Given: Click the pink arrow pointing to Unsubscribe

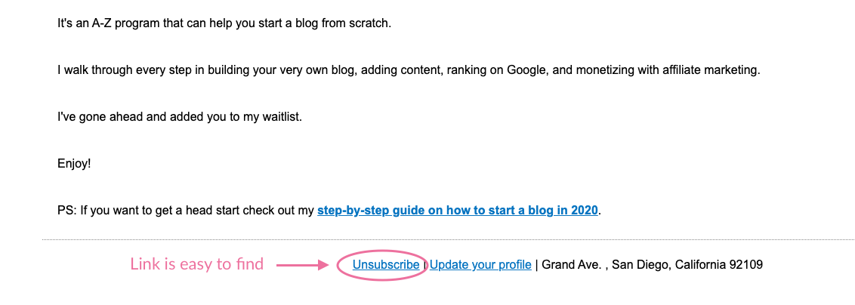Looking at the screenshot, I should (302, 265).
